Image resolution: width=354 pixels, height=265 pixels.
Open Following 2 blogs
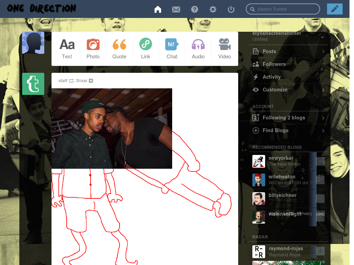point(289,118)
